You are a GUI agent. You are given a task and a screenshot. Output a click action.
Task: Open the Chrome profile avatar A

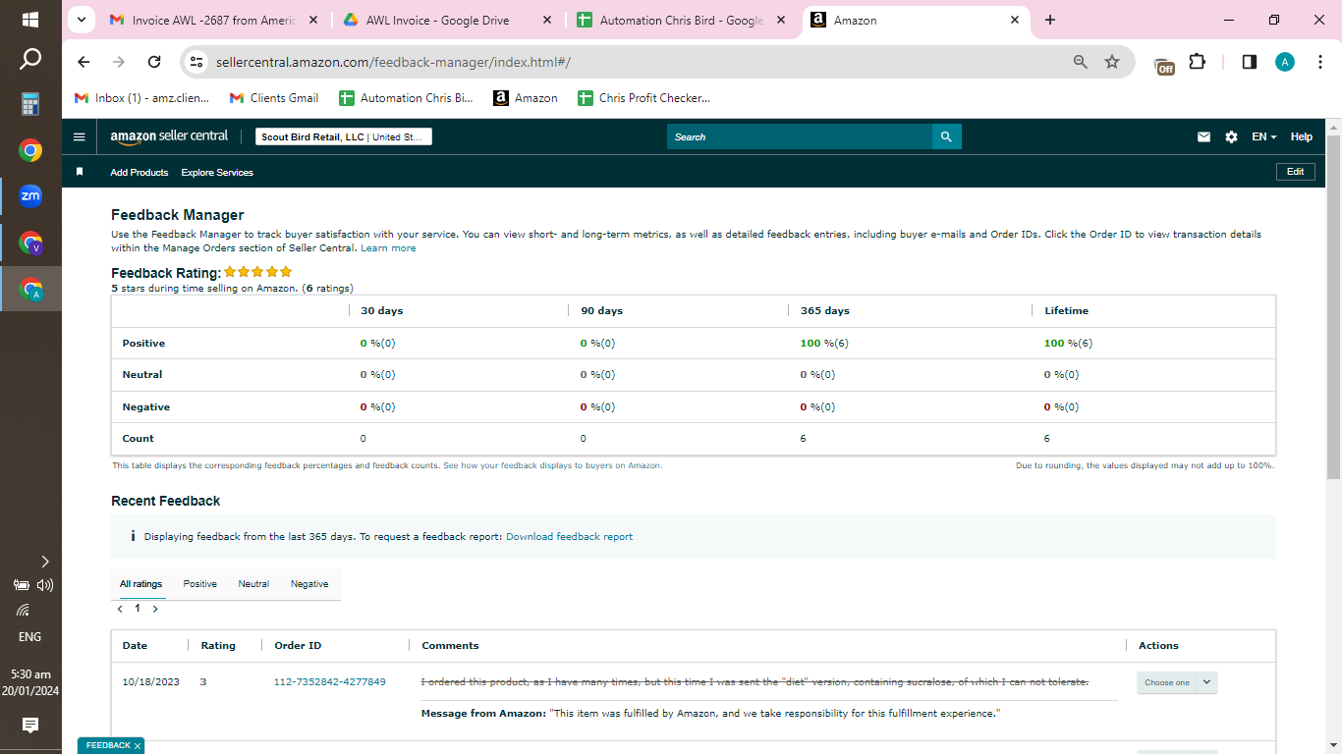coord(1285,62)
